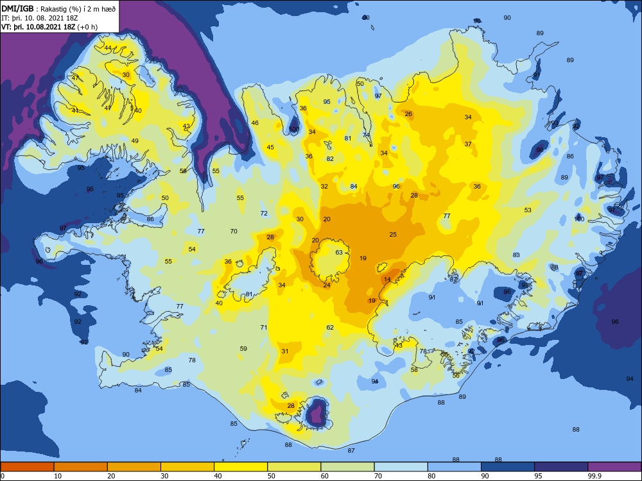This screenshot has height=481, width=642.
Task: Select the orange 10–20 legend color band
Action: tap(81, 467)
